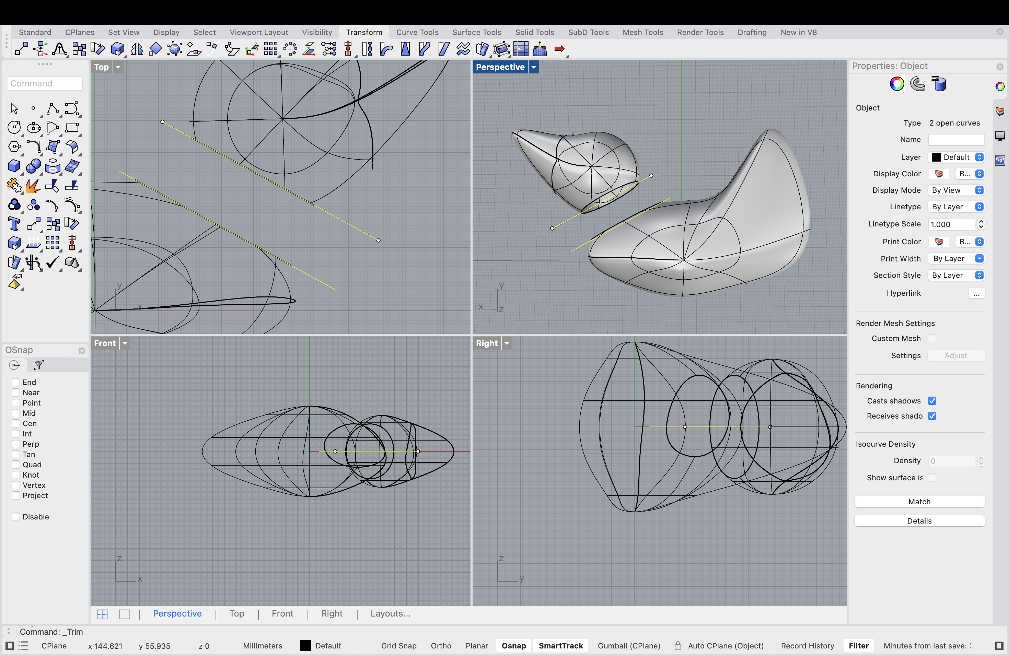
Task: Toggle Ortho in status bar
Action: coord(441,646)
